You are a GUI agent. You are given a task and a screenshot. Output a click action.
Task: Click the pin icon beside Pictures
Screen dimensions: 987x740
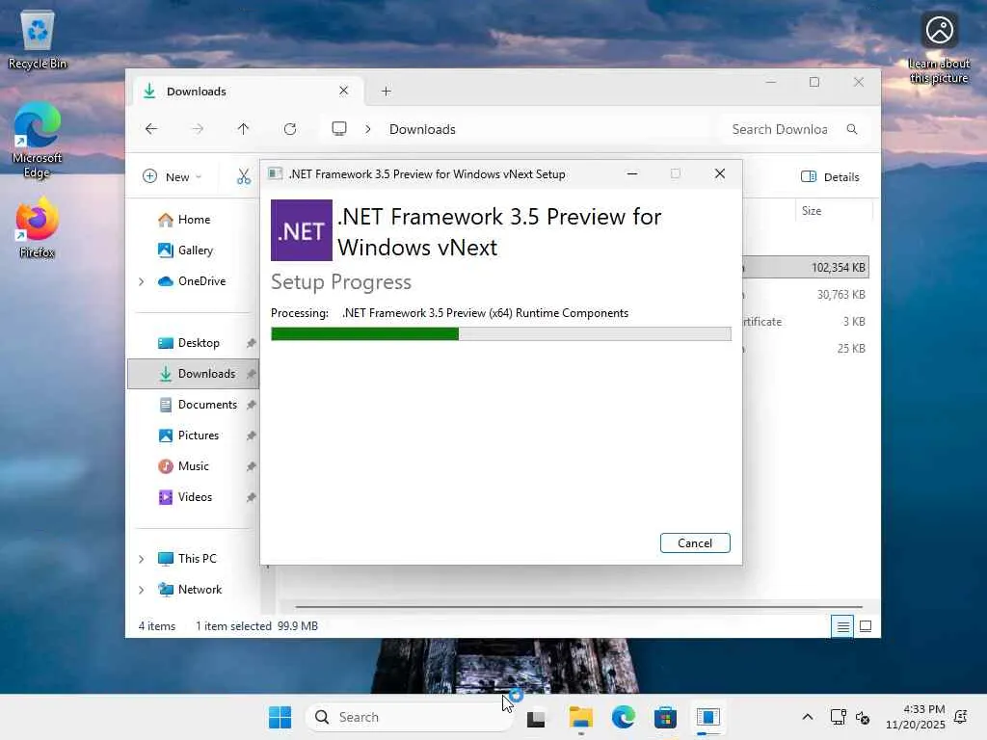pyautogui.click(x=252, y=436)
